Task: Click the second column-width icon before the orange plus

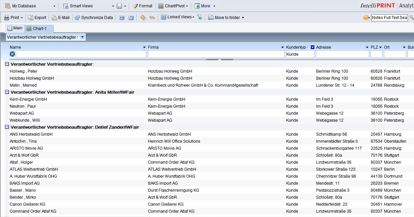Action: tap(131, 18)
